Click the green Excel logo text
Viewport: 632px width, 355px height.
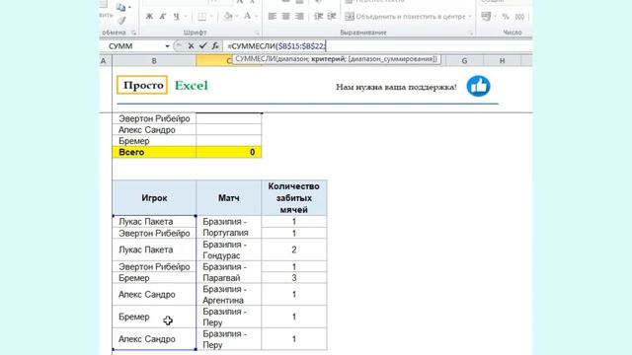click(192, 86)
